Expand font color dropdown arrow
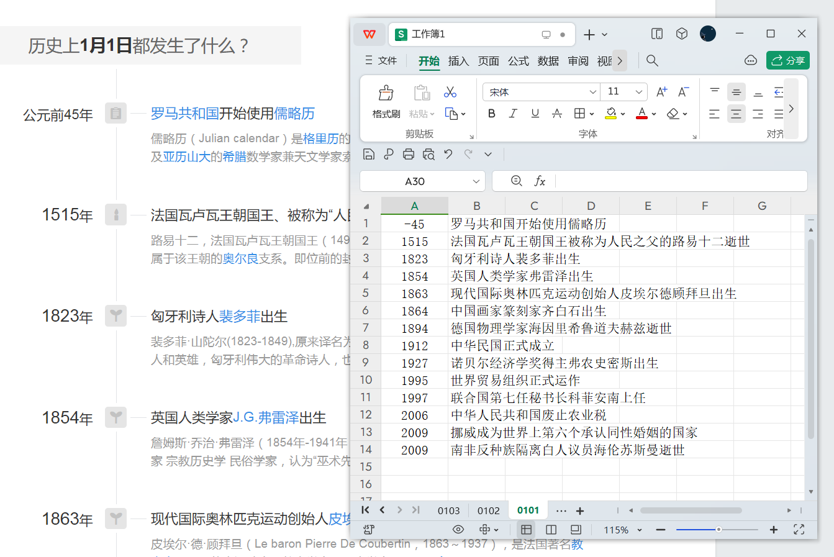 coord(654,114)
